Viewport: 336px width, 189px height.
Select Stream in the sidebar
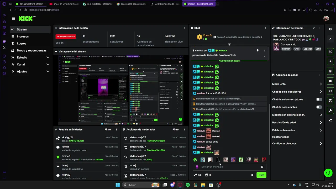(30, 29)
